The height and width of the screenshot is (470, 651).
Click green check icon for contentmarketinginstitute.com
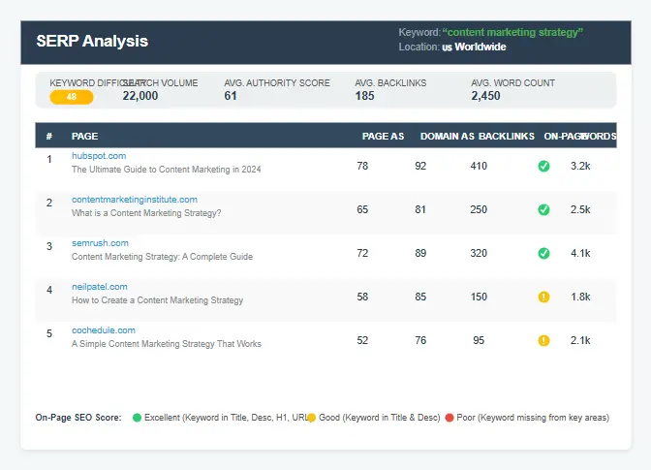point(543,209)
